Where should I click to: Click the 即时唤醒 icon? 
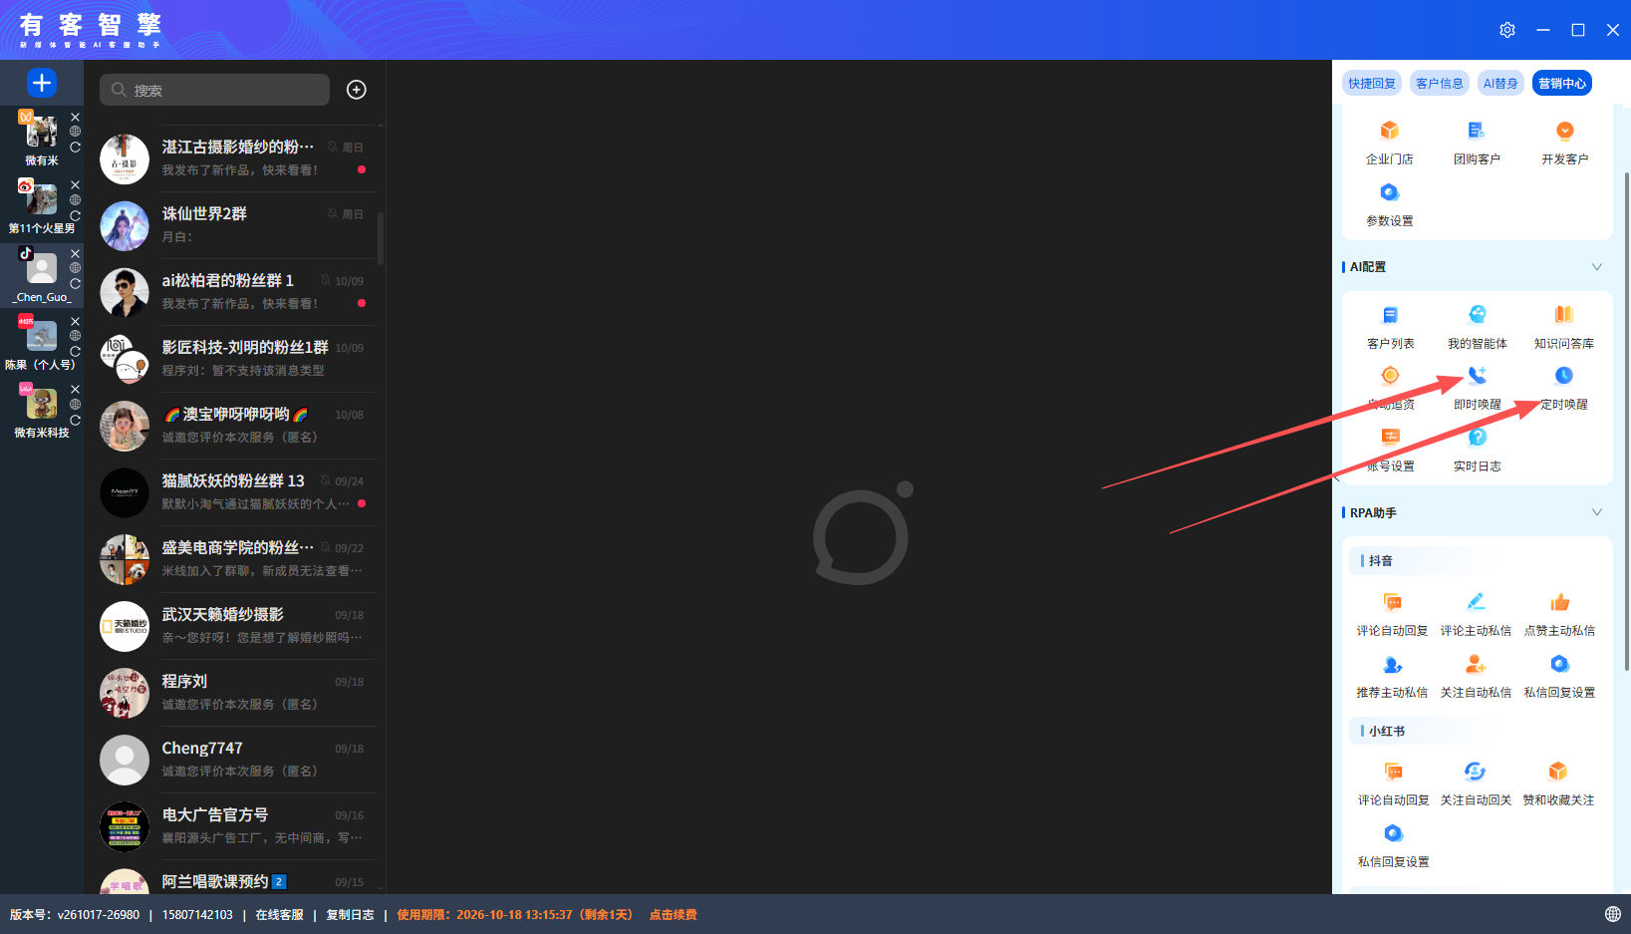click(x=1477, y=377)
